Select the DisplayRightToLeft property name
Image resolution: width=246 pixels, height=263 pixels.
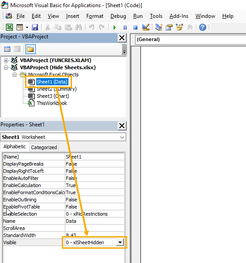[x=23, y=171]
